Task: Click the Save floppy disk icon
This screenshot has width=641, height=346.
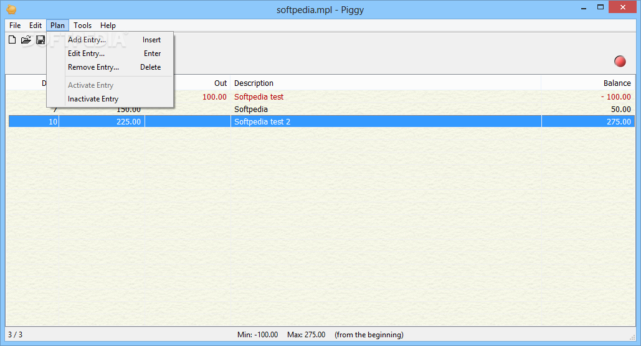Action: (40, 40)
